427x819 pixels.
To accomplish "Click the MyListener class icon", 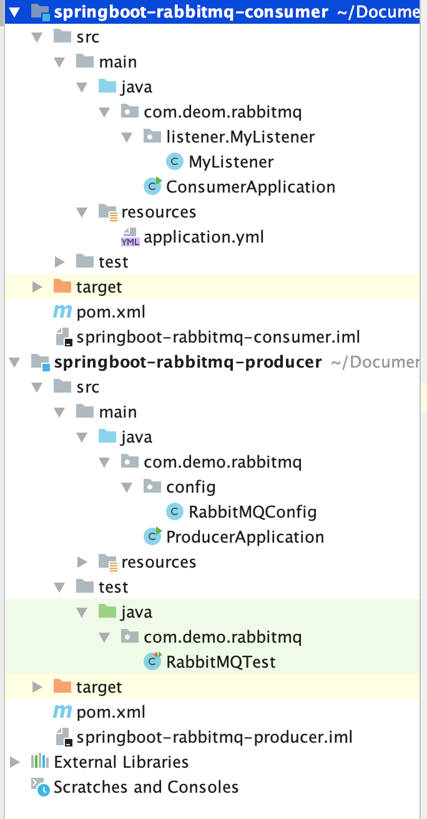I will (175, 162).
